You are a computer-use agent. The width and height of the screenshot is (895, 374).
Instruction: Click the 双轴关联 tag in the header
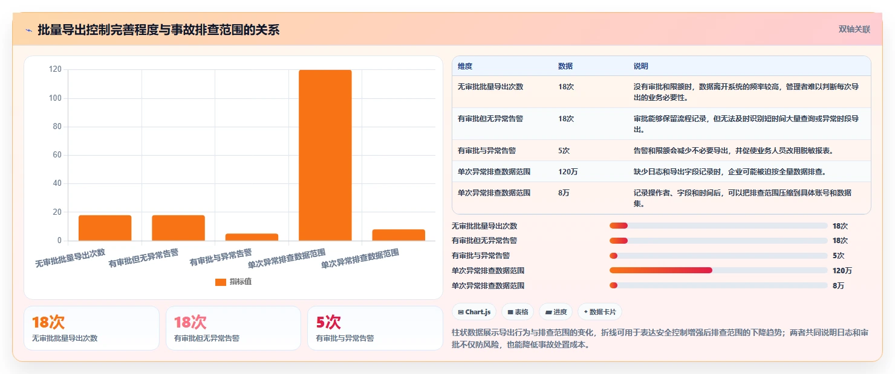click(x=854, y=30)
